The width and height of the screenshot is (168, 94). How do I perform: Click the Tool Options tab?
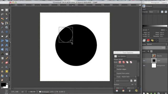[x=120, y=56]
